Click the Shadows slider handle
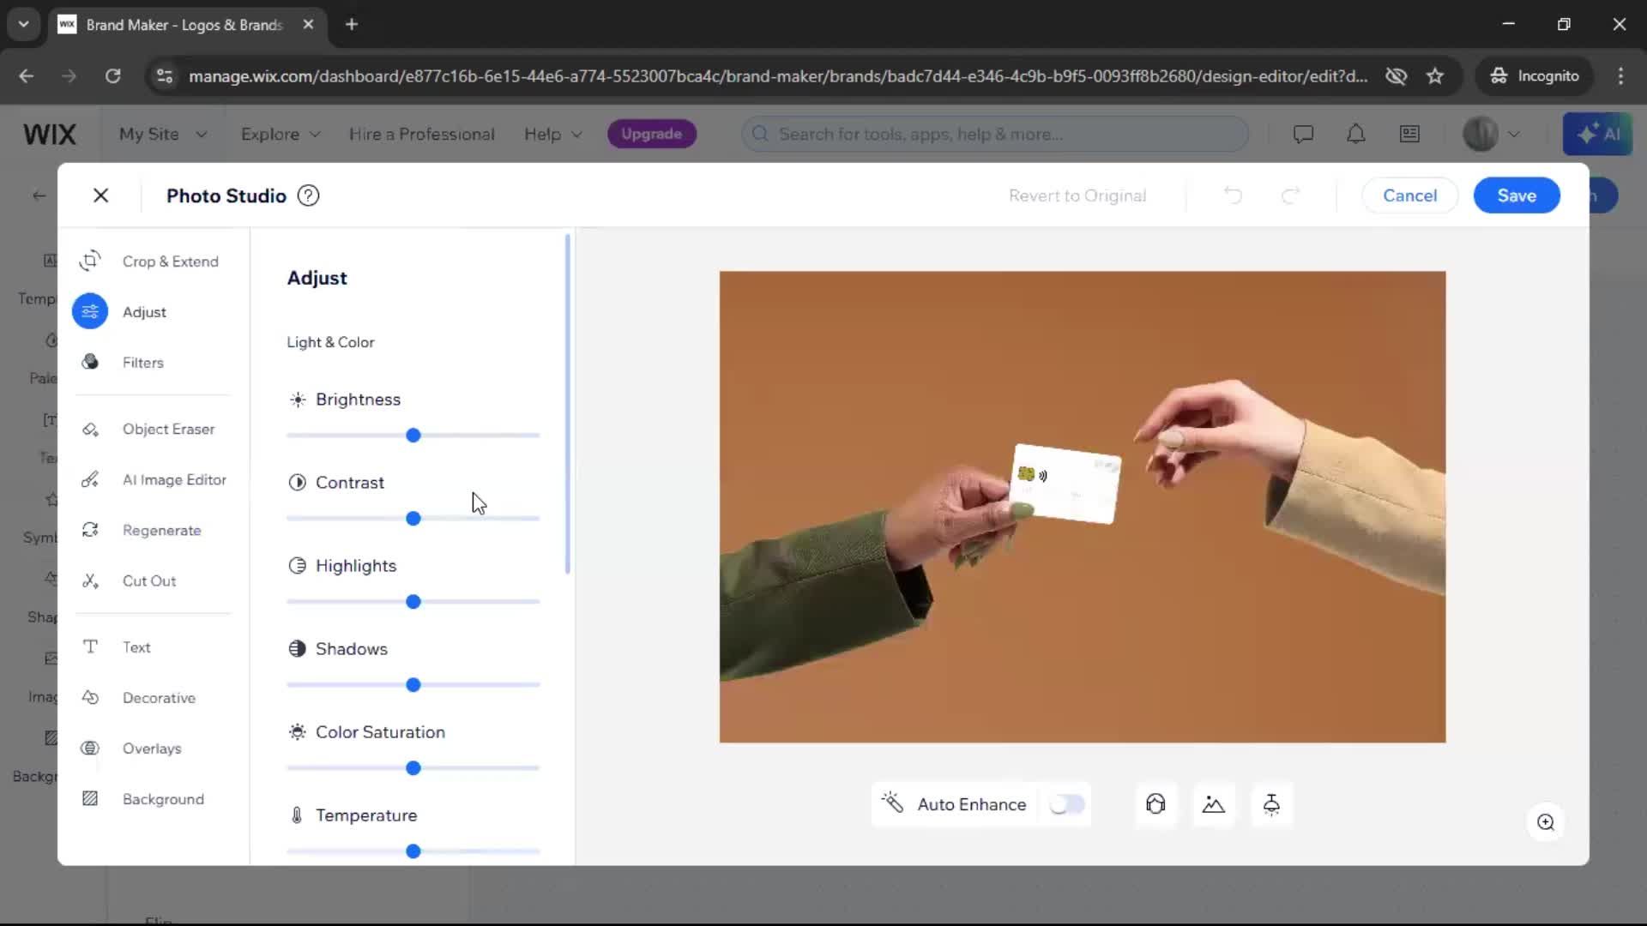The width and height of the screenshot is (1647, 926). coord(413,685)
